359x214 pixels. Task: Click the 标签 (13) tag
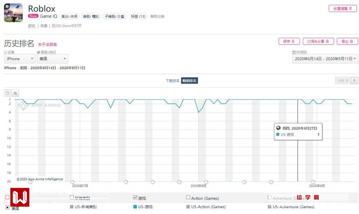138,16
